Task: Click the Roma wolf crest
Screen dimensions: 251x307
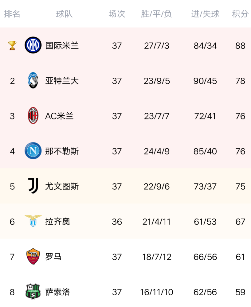Action: coord(33,256)
